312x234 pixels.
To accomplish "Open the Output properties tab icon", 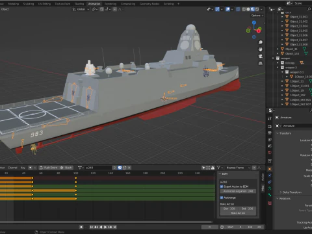I will pos(270,133).
